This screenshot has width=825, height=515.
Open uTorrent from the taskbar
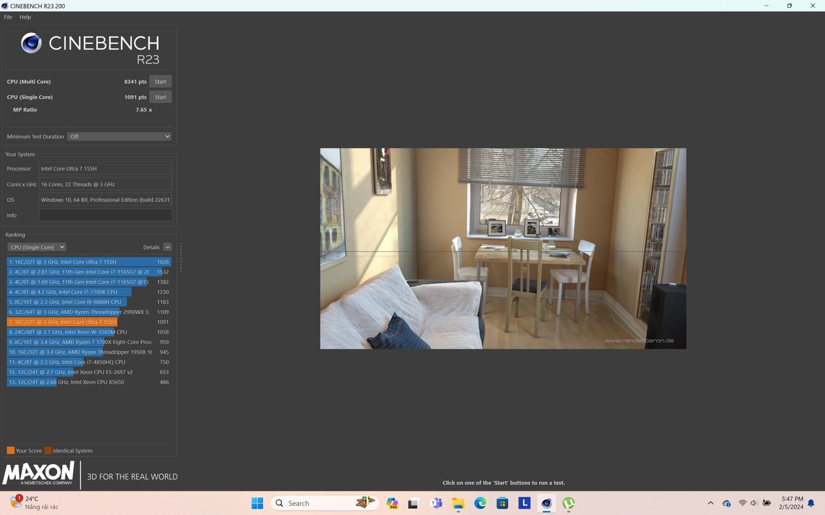tap(569, 503)
